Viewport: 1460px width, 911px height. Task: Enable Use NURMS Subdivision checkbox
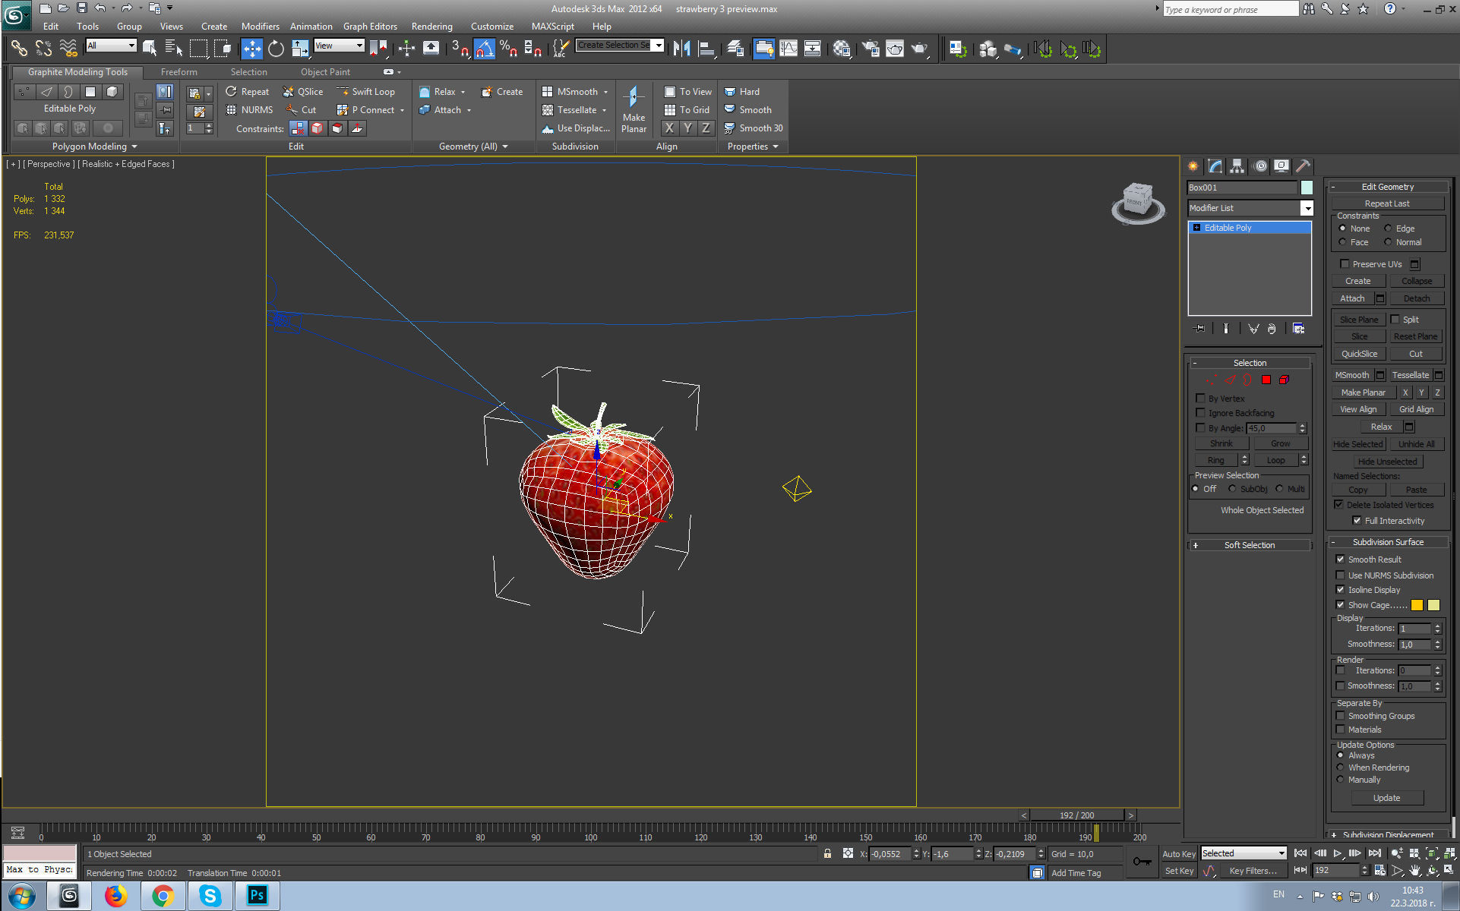(1340, 575)
